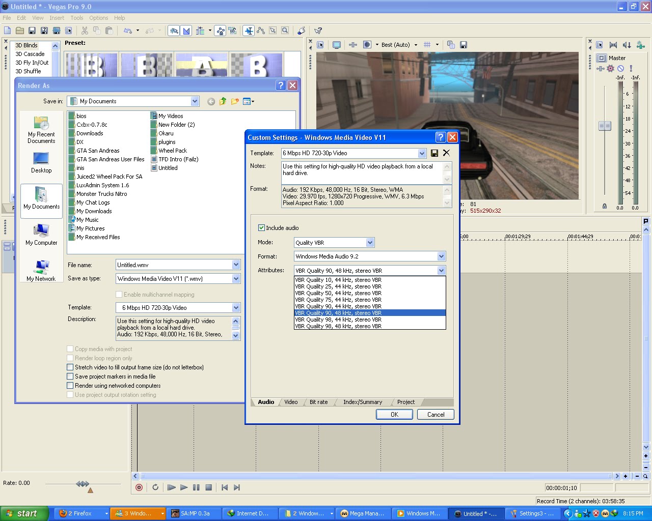
Task: Click the What's This help icon
Action: [318, 31]
